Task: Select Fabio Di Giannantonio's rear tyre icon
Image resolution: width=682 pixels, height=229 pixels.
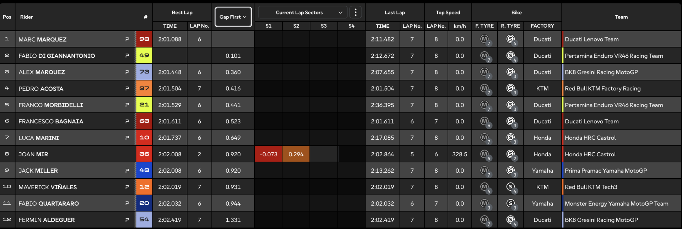Action: [511, 56]
